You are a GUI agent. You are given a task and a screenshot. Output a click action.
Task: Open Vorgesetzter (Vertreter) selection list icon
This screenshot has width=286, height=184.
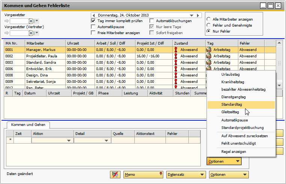[31, 33]
